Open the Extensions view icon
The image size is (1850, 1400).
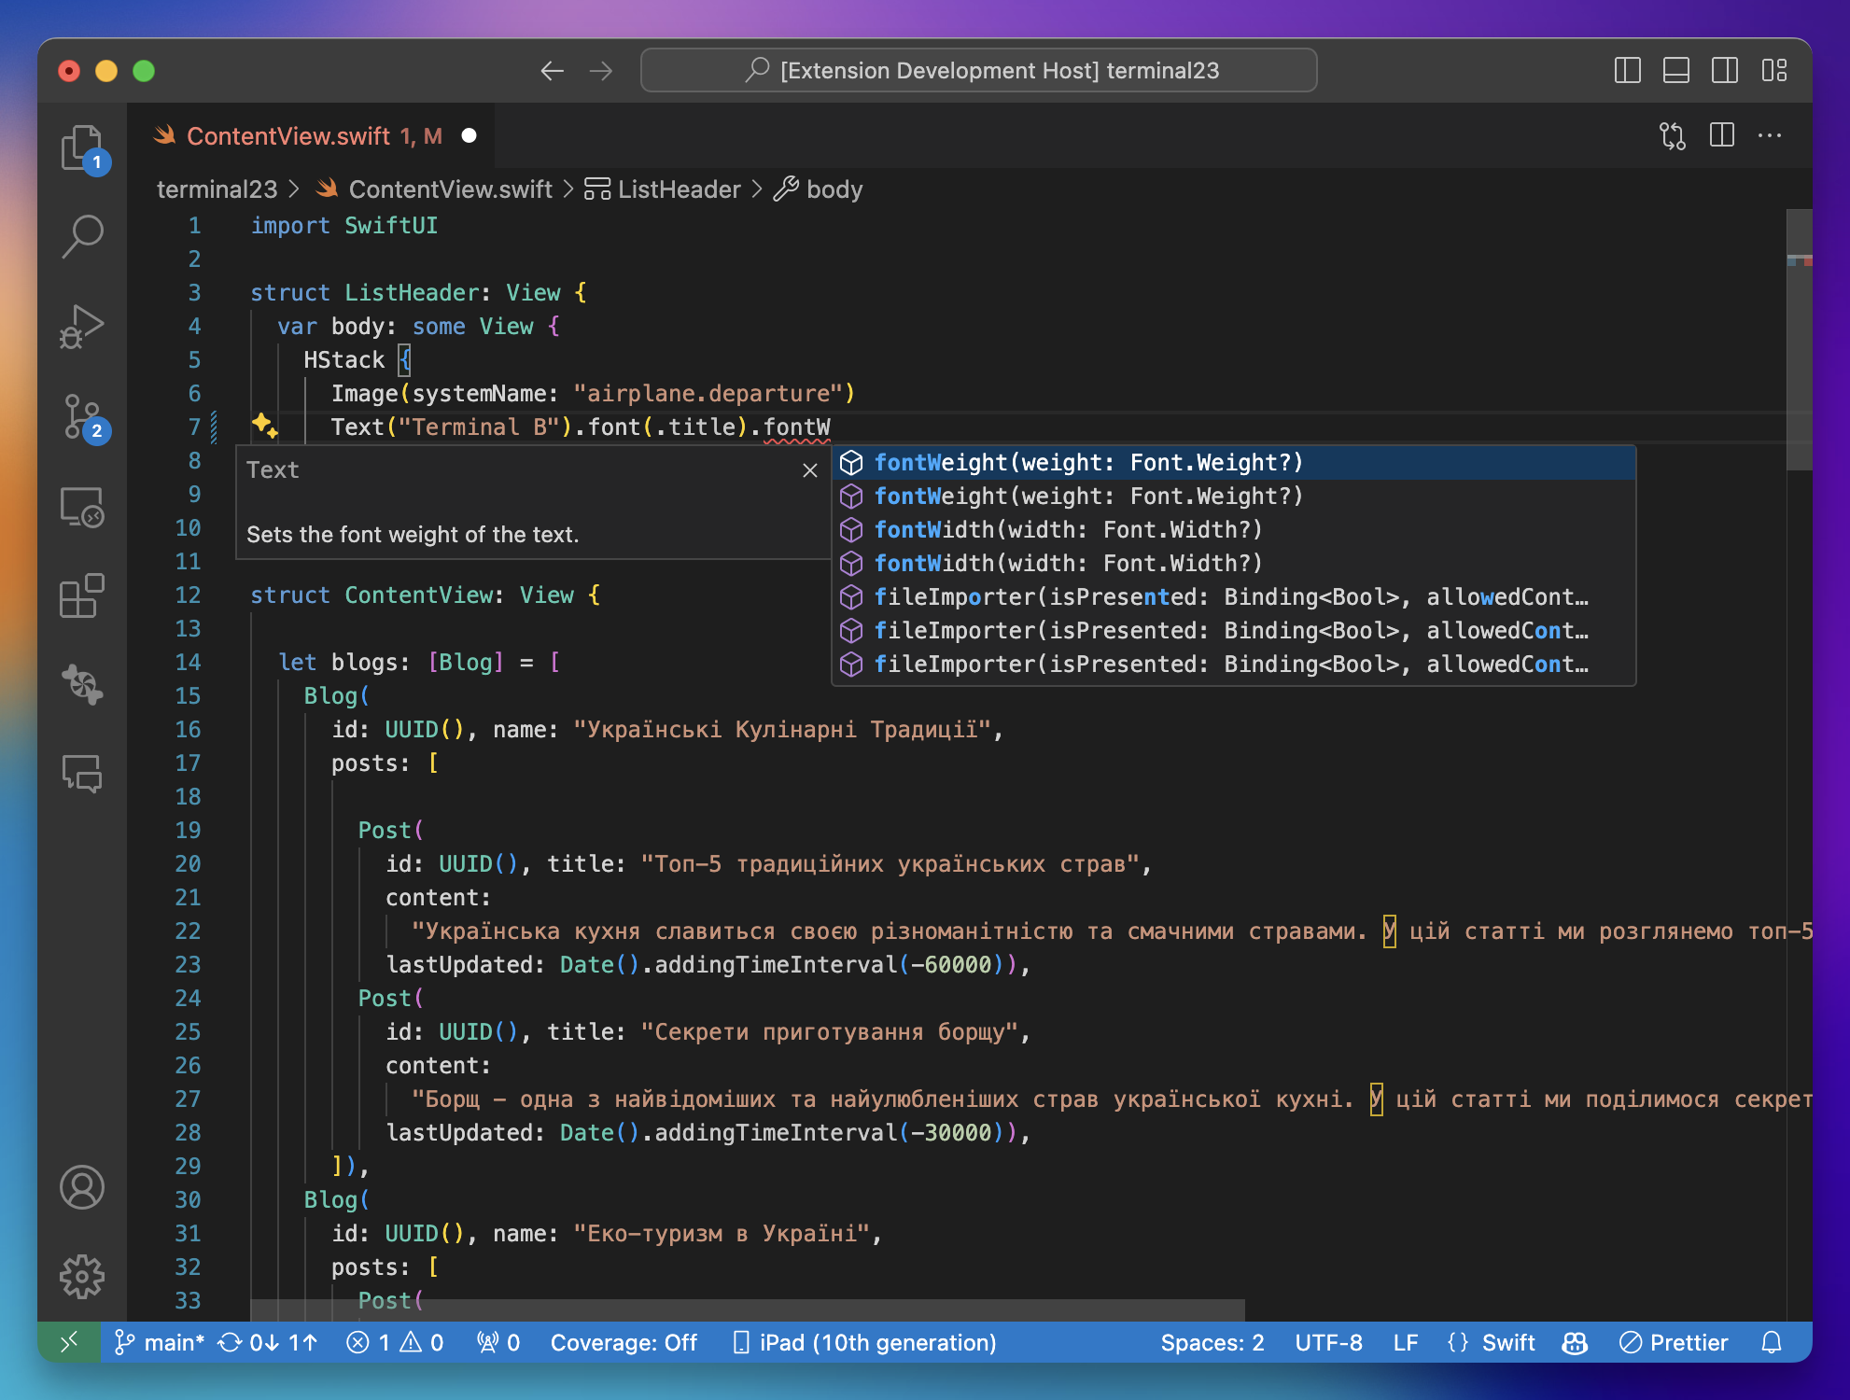82,595
